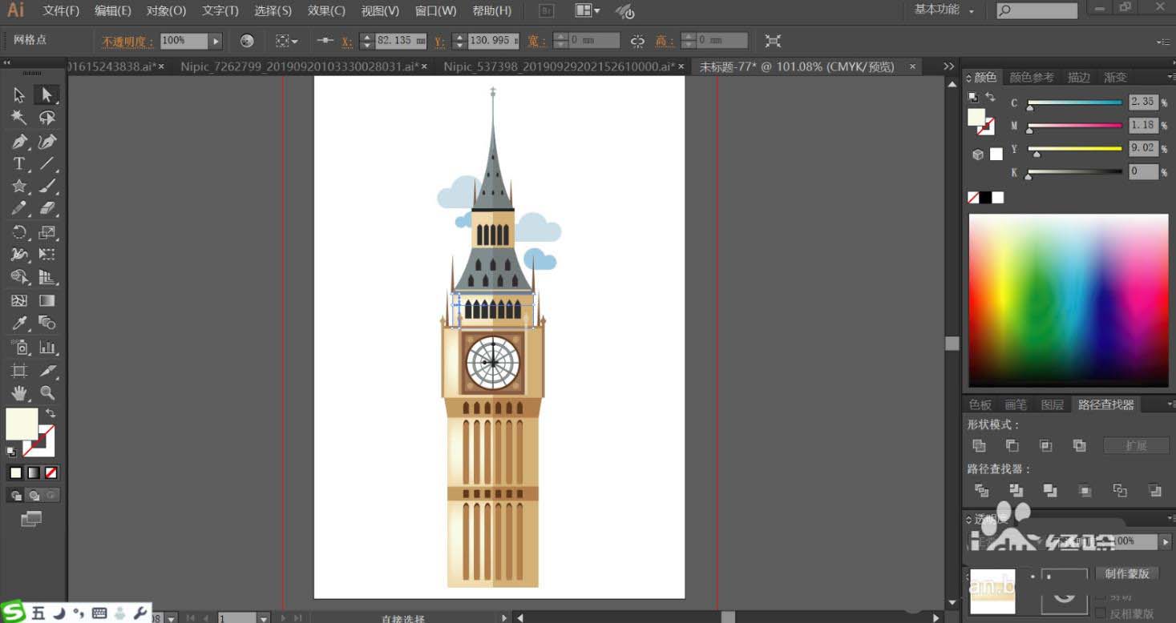1176x623 pixels.
Task: Activate the Type tool
Action: (19, 163)
